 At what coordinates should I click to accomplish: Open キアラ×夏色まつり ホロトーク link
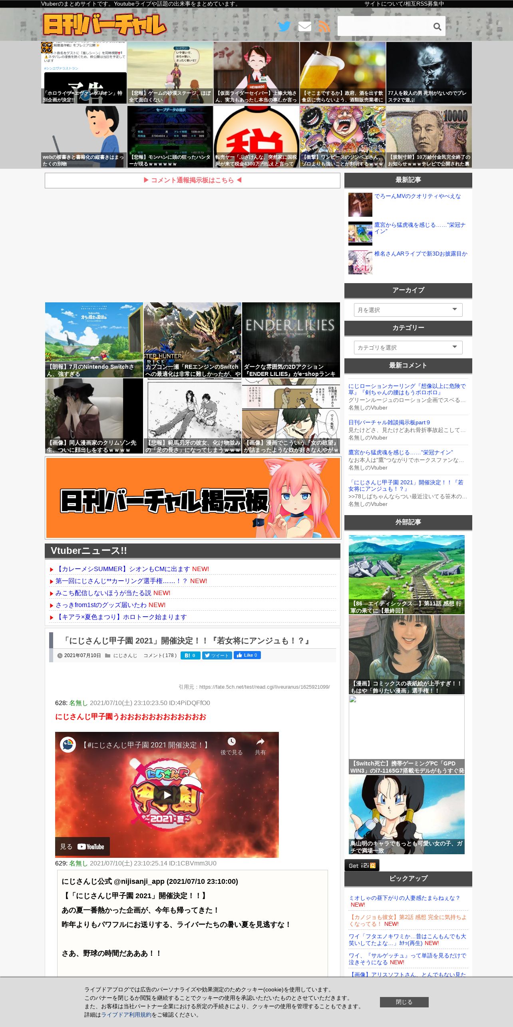(x=121, y=617)
